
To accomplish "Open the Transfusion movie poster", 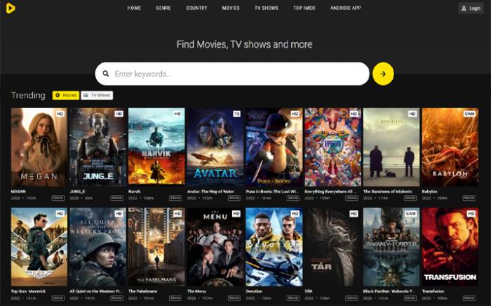I will [x=450, y=247].
